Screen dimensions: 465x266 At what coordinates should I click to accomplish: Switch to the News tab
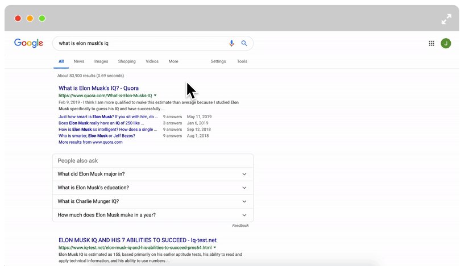point(78,61)
